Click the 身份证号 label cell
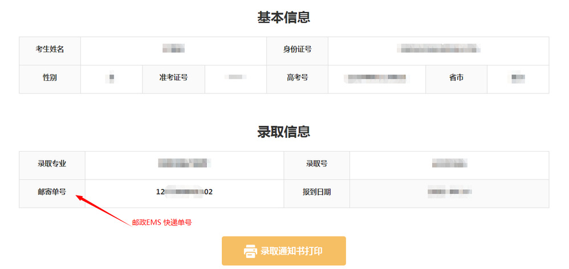 [297, 49]
